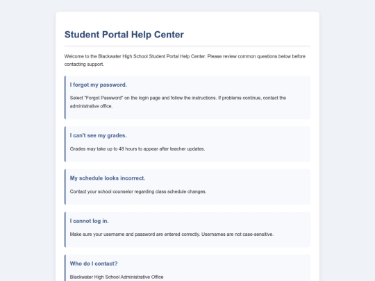The height and width of the screenshot is (281, 375).
Task: Click the forgot password answer text
Action: tap(178, 102)
